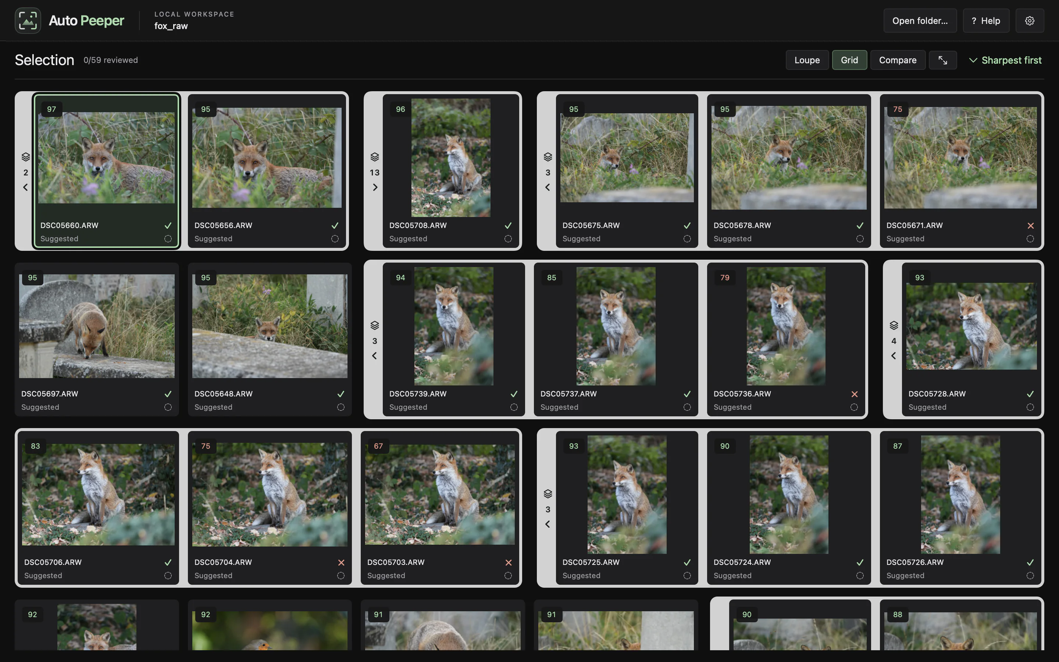Screen dimensions: 1059x662
Task: Toggle the fullscreen expand arrows icon
Action: (942, 60)
